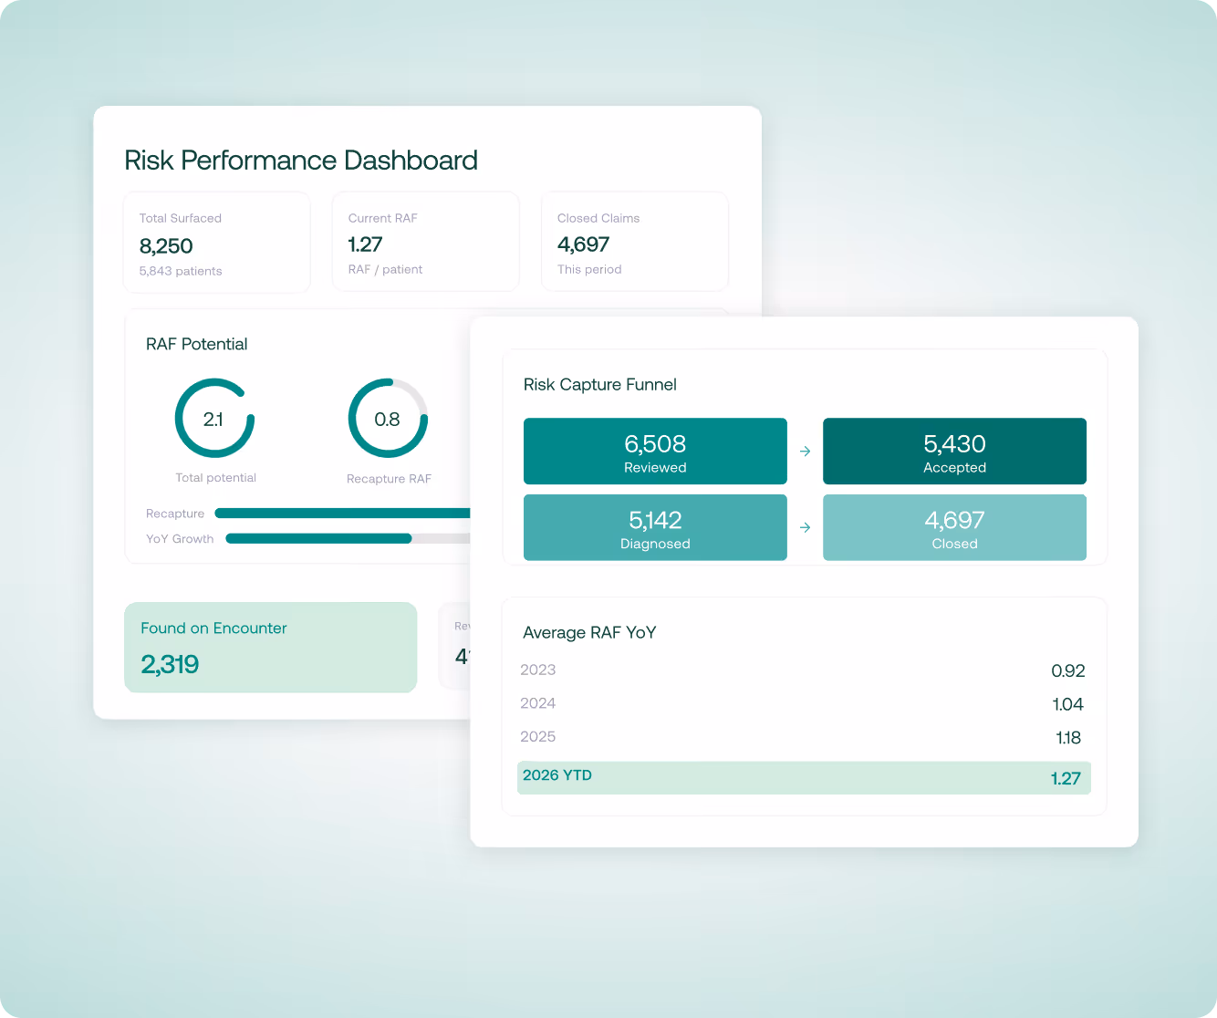Click the 2024 row in Average RAF YoY
Viewport: 1217px width, 1018px height.
tap(803, 704)
